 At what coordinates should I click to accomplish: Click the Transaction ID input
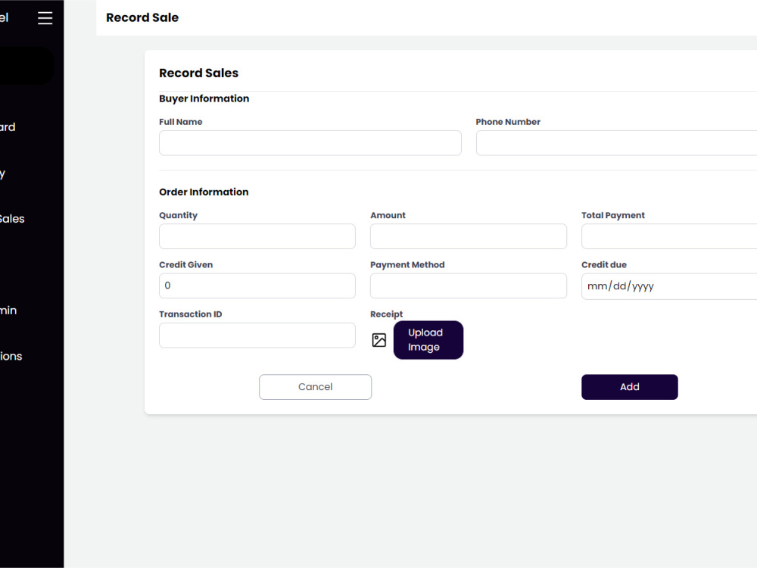[x=257, y=335]
